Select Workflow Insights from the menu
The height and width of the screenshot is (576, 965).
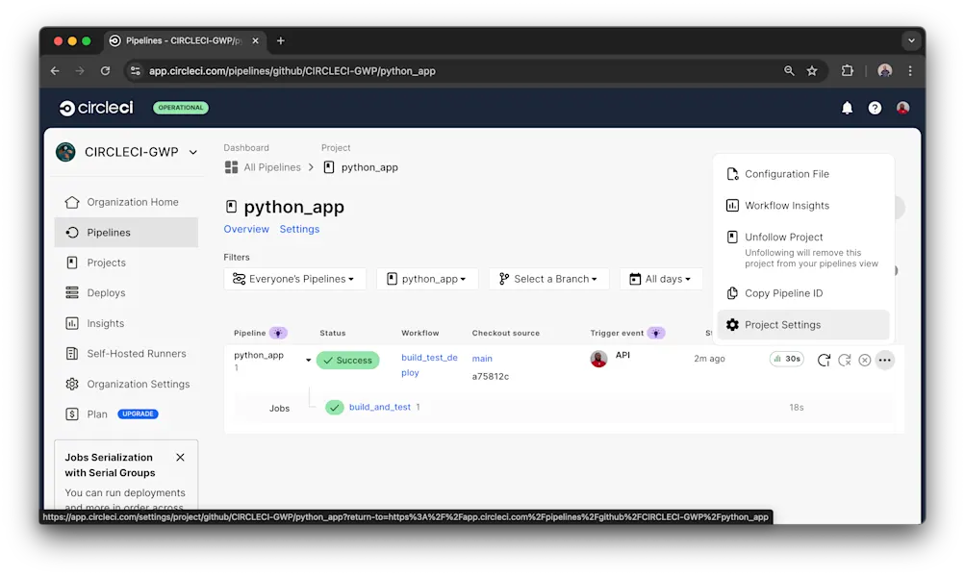point(803,206)
